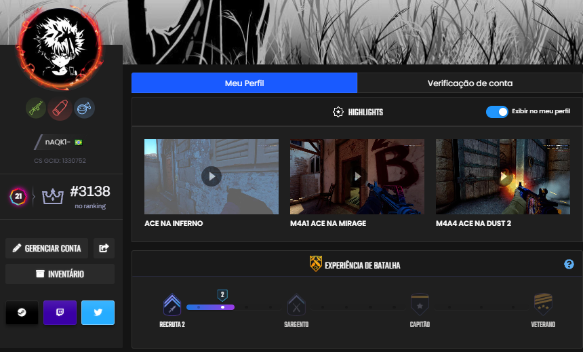Click the red bullet badge icon
Screen dimensions: 583x352
click(x=60, y=109)
